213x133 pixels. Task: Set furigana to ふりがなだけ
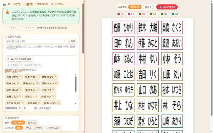(x=53, y=128)
